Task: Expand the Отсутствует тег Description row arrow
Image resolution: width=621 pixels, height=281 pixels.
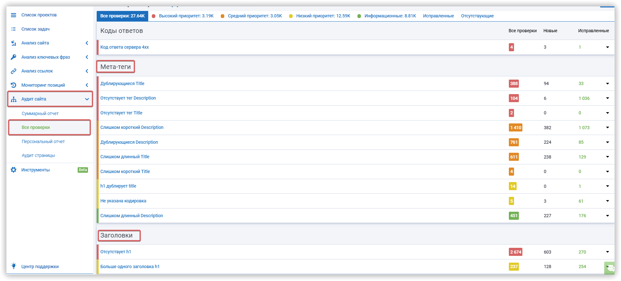Action: pyautogui.click(x=607, y=98)
